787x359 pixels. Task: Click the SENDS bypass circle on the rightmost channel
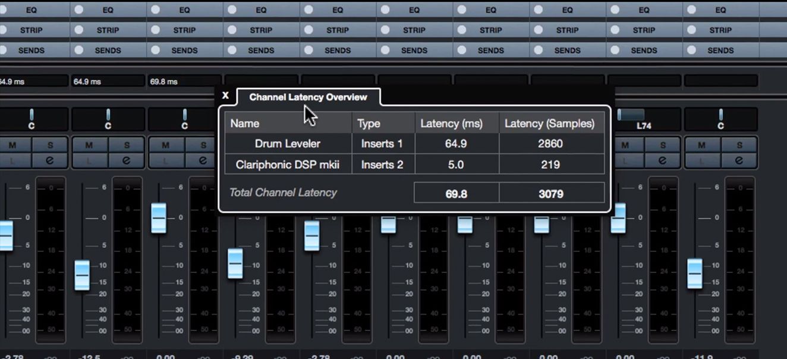pos(691,50)
